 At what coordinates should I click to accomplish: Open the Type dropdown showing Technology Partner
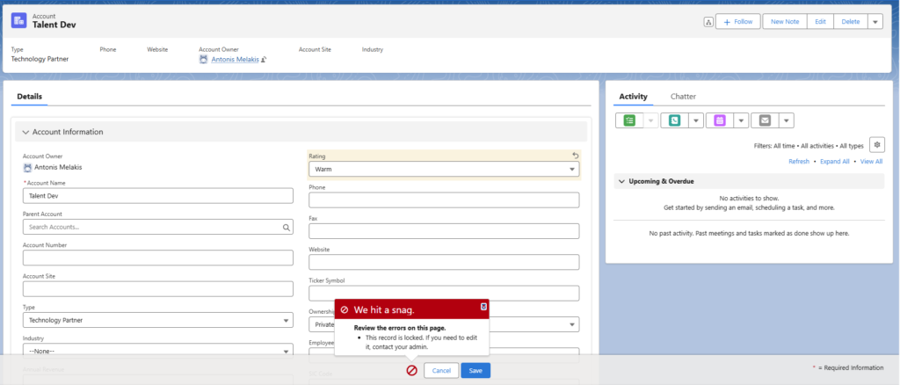click(158, 320)
